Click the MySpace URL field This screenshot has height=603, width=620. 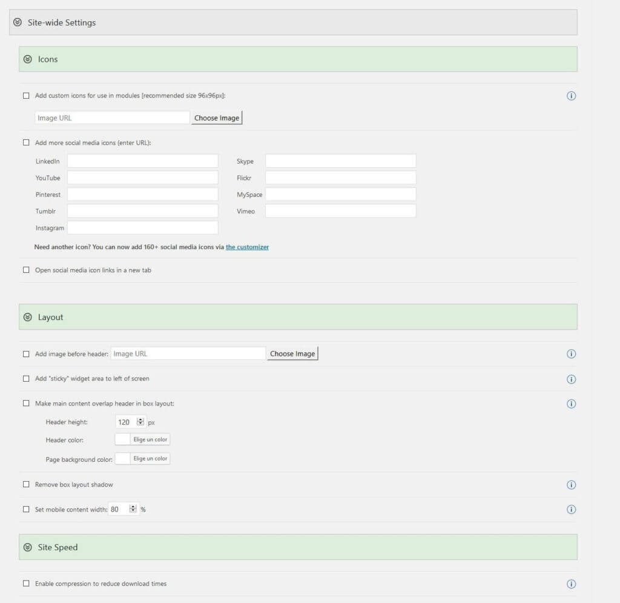[x=341, y=195]
